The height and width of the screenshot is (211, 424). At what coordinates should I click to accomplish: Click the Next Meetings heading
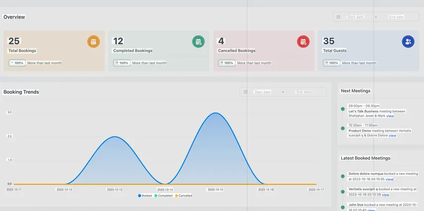(x=356, y=91)
